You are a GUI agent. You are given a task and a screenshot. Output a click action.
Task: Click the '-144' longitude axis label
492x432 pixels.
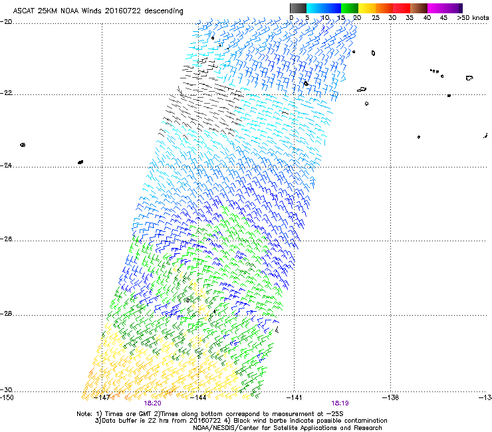[x=198, y=397]
